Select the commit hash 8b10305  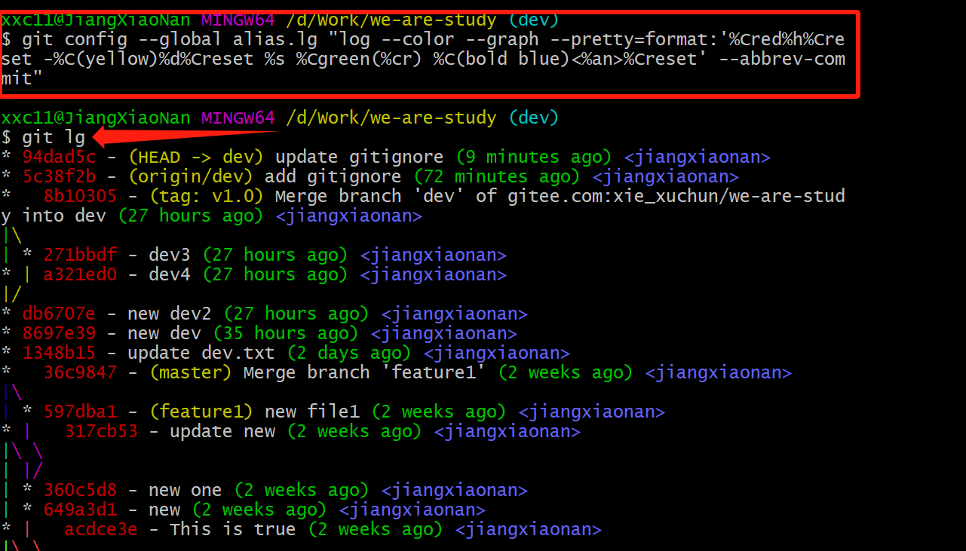(80, 196)
